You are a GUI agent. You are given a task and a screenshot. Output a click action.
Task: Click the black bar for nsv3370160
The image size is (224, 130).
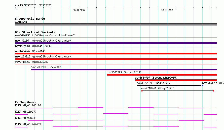[169, 85]
